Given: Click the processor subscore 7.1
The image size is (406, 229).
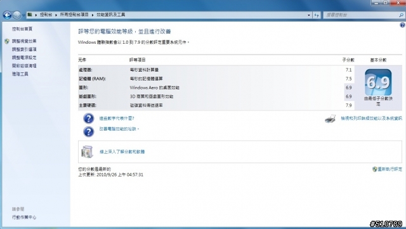Looking at the screenshot, I should [348, 70].
